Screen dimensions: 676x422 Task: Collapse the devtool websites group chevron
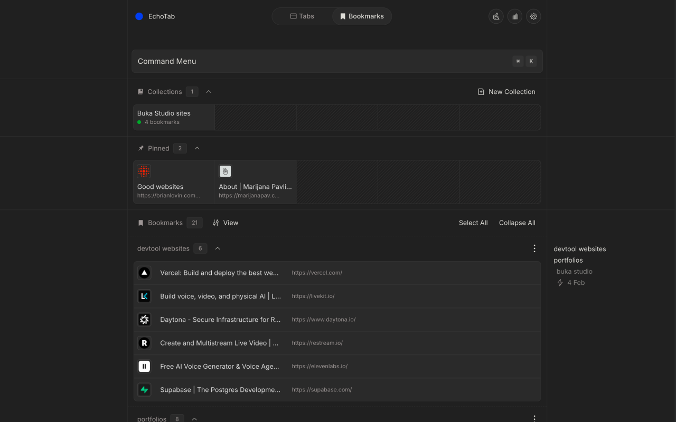click(218, 248)
